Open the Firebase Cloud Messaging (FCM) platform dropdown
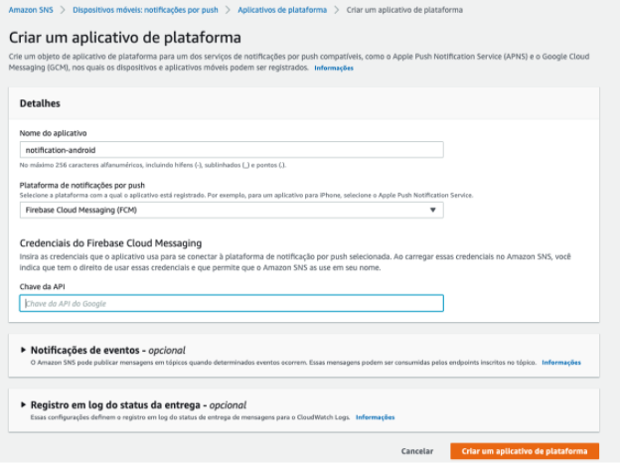Image resolution: width=621 pixels, height=465 pixels. pyautogui.click(x=232, y=211)
